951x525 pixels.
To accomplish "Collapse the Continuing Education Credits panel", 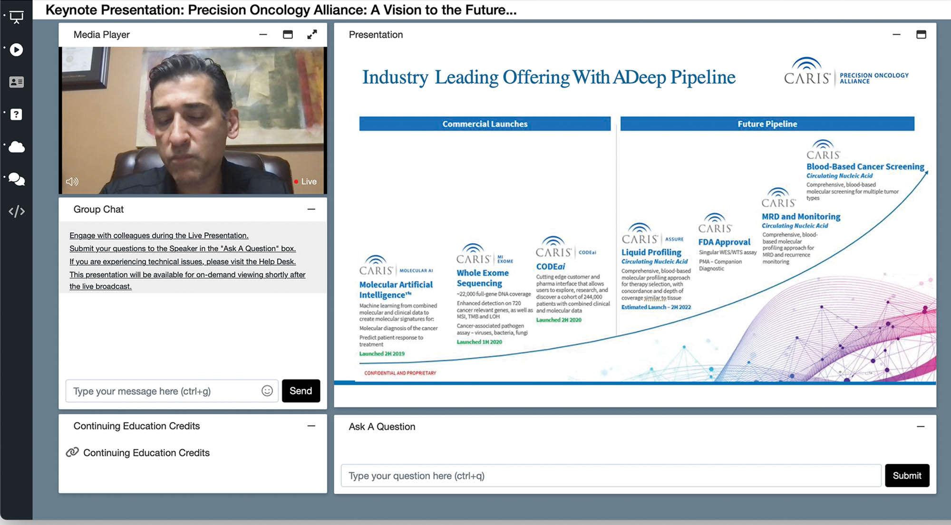I will click(311, 426).
